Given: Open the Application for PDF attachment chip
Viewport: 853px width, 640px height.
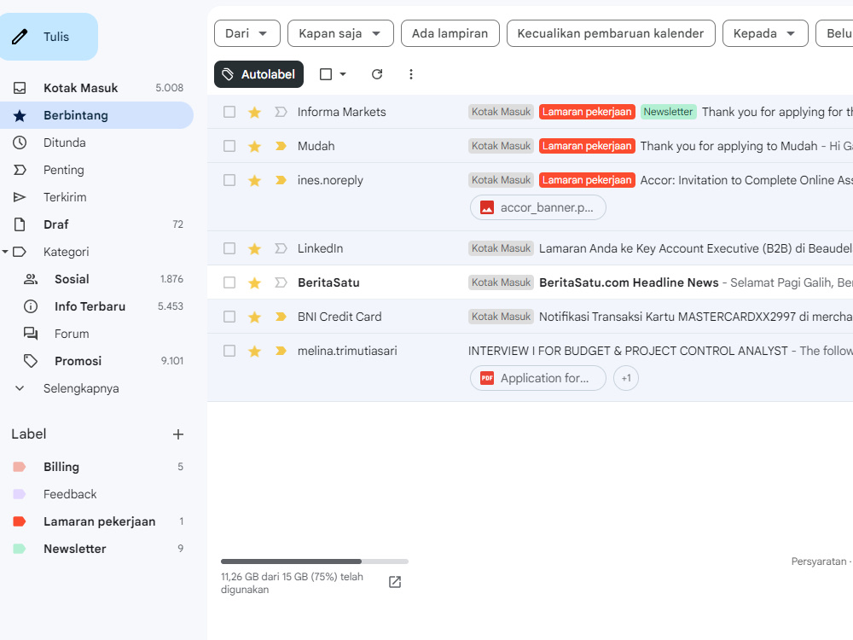Looking at the screenshot, I should pyautogui.click(x=538, y=378).
